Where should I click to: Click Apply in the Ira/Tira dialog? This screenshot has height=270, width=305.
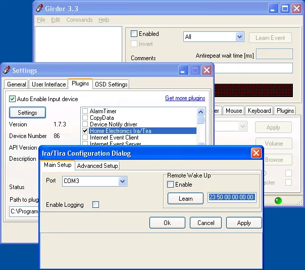(x=244, y=222)
